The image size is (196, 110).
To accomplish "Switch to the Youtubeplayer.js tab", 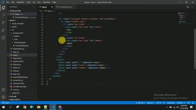I will 66,7.
